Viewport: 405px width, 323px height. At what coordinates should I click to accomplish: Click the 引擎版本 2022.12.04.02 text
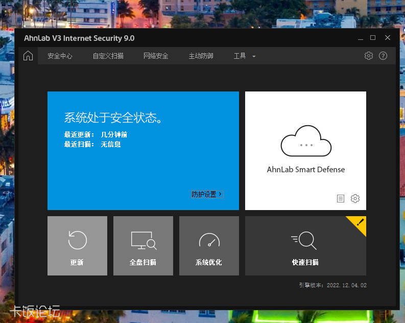coord(332,285)
